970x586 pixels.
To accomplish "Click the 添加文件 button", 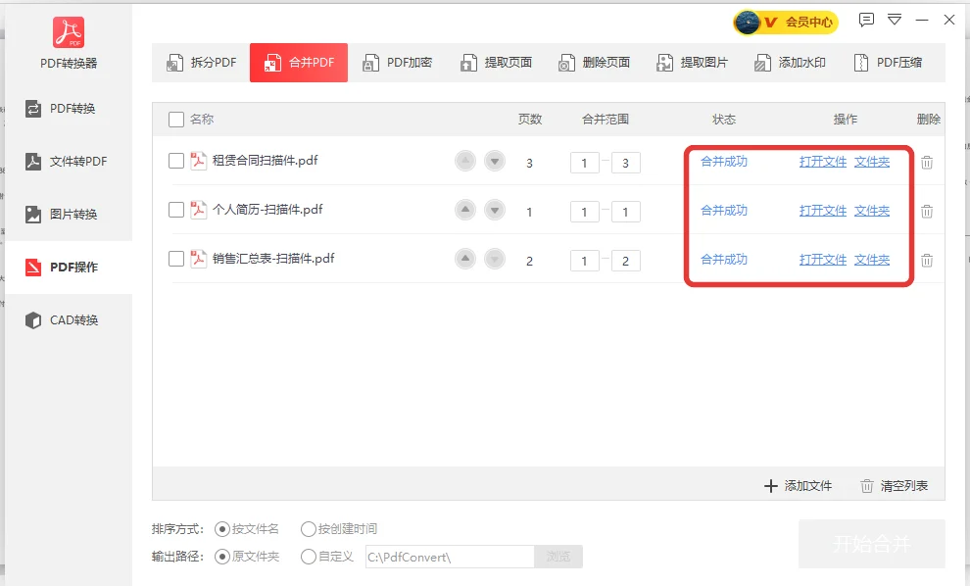I will click(x=798, y=486).
